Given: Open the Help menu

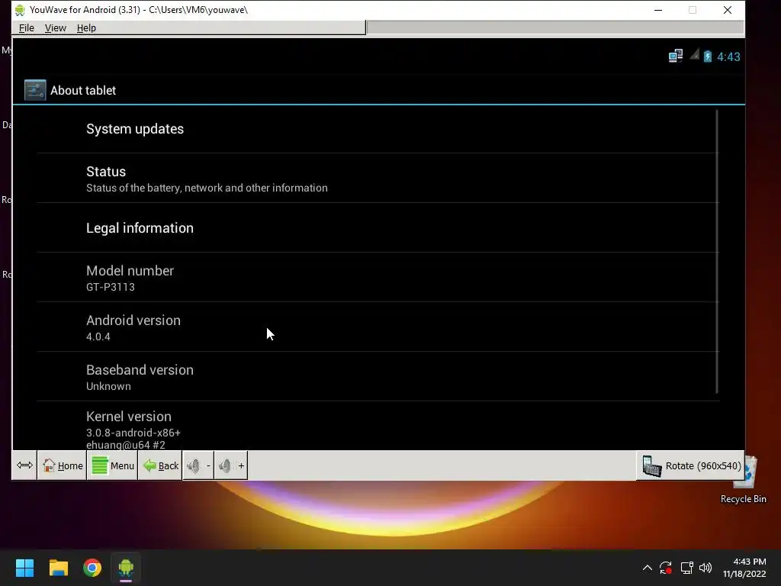Looking at the screenshot, I should (x=86, y=28).
